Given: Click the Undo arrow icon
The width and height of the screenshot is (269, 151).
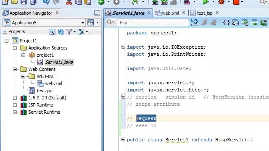Looking at the screenshot, I should click(46, 2).
